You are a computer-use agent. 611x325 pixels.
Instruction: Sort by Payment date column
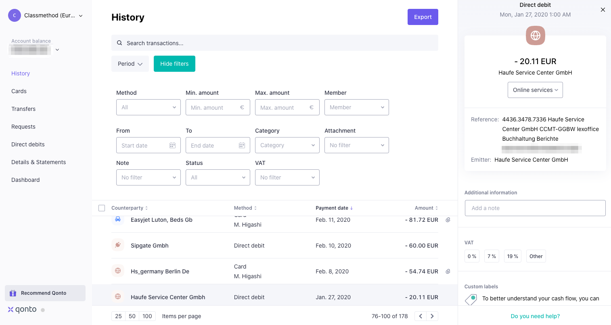(x=334, y=208)
